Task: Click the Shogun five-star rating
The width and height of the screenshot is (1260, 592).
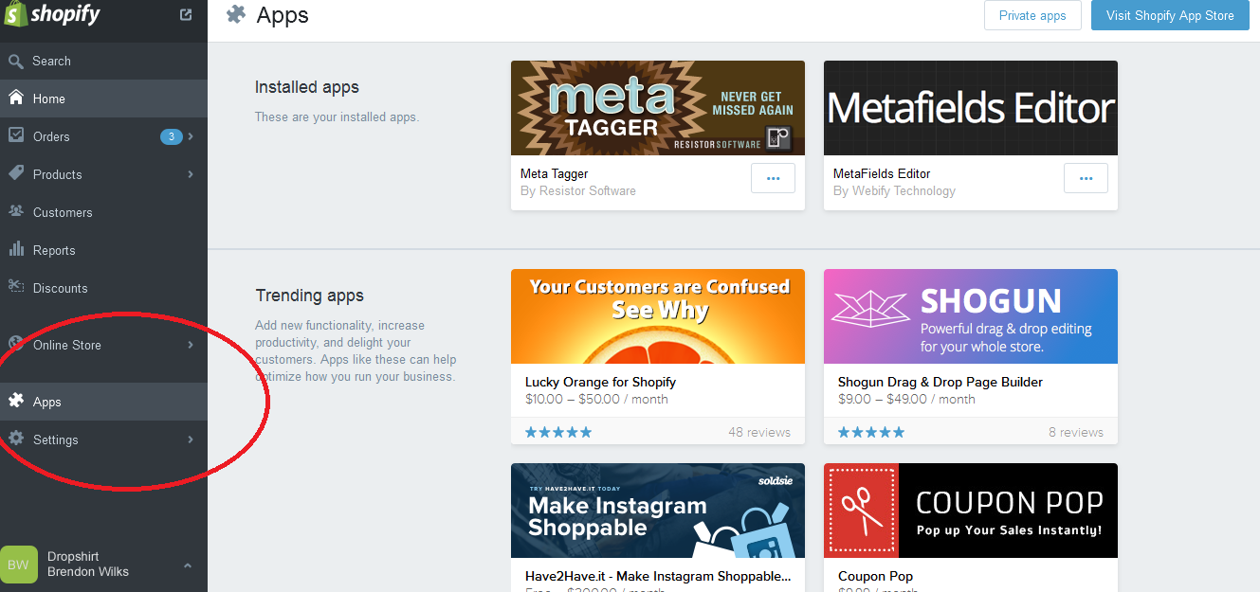Action: coord(871,432)
